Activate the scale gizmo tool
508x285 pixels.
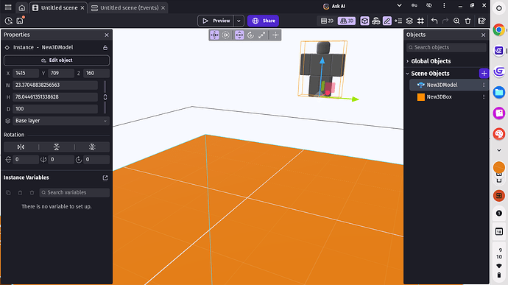262,35
